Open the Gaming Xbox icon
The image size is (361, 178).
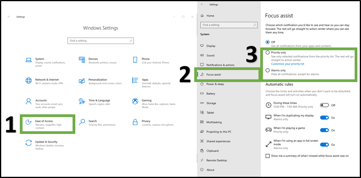pos(135,101)
